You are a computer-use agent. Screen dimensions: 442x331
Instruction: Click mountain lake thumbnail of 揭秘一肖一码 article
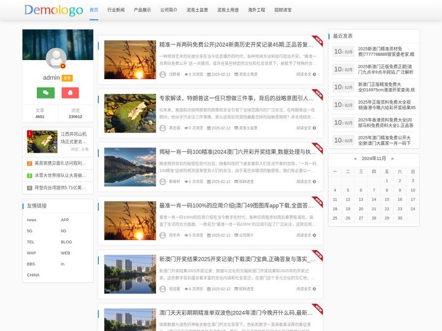point(130,167)
